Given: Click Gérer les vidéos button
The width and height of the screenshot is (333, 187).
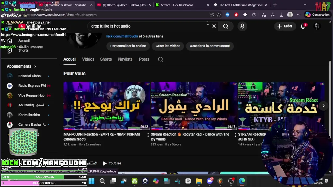Looking at the screenshot, I should (168, 46).
